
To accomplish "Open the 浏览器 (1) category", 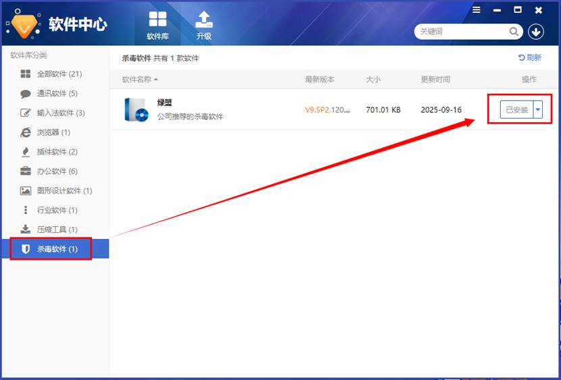I will pos(53,132).
